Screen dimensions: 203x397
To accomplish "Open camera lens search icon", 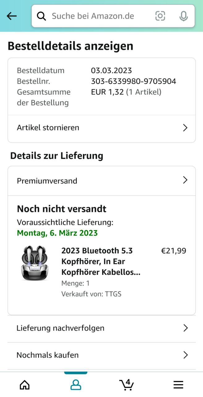I will (x=160, y=16).
